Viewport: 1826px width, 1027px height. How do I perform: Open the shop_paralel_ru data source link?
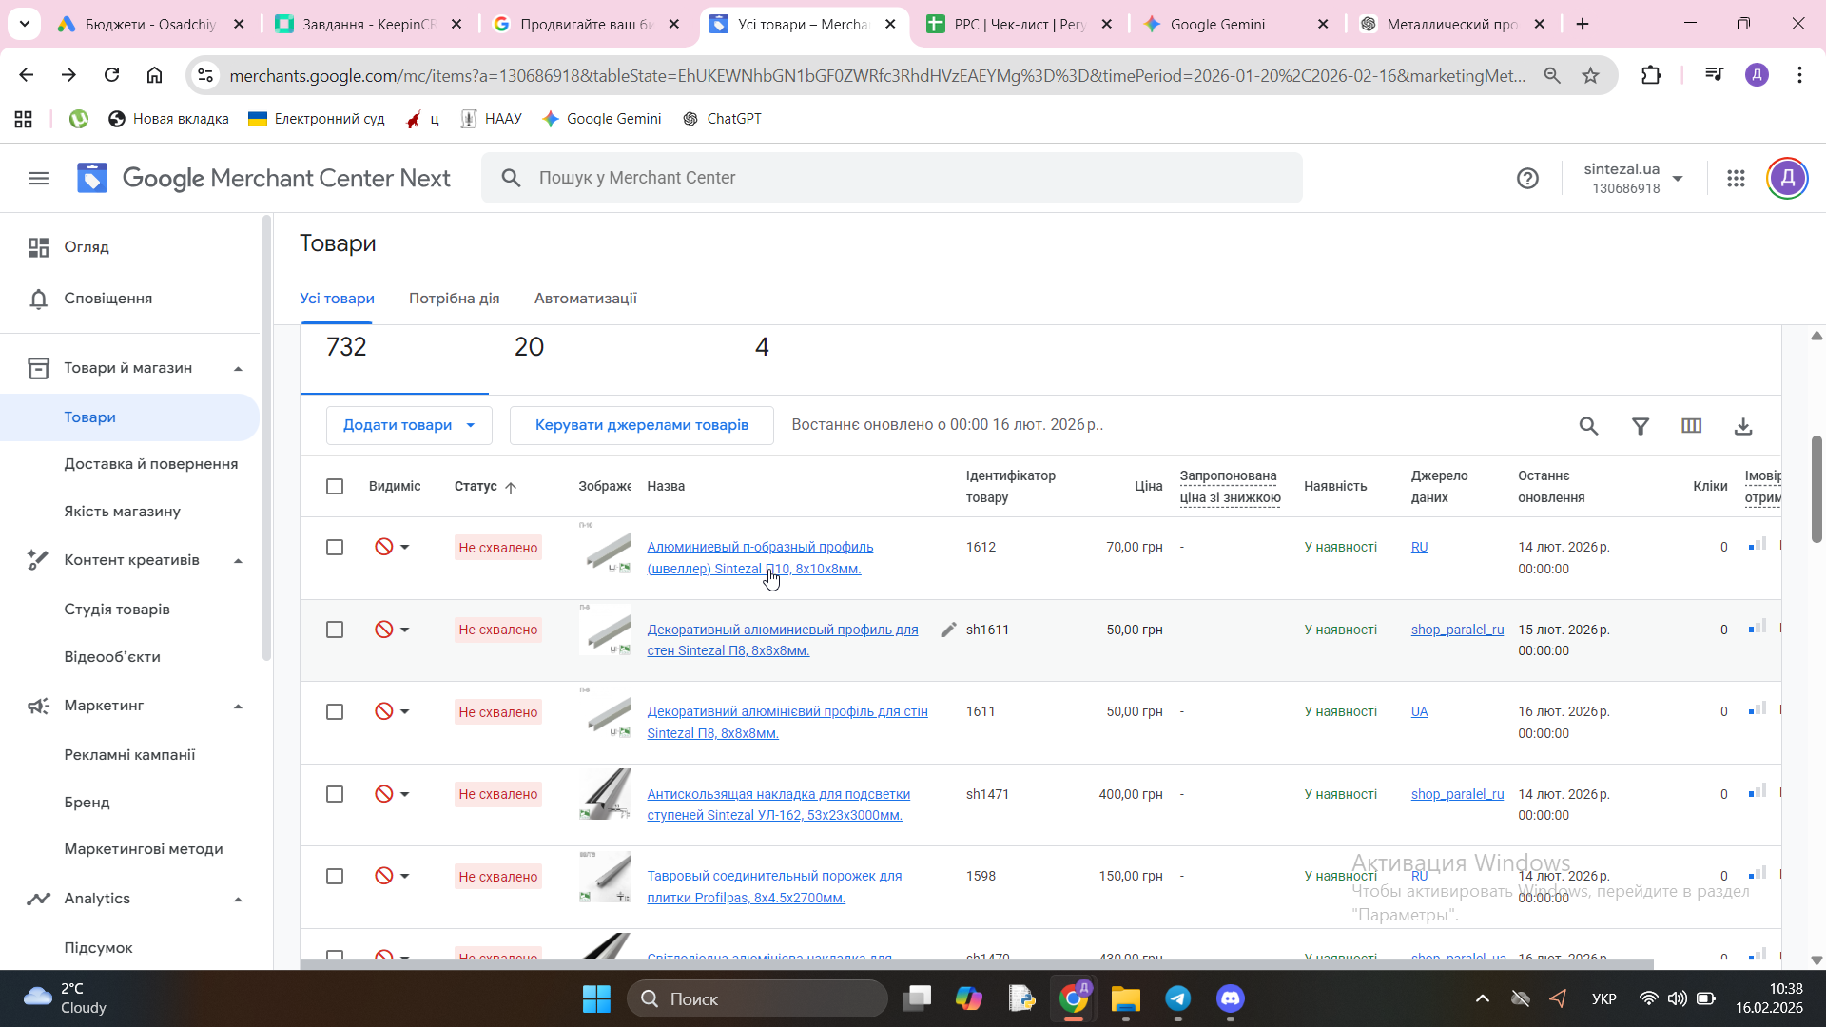point(1457,630)
